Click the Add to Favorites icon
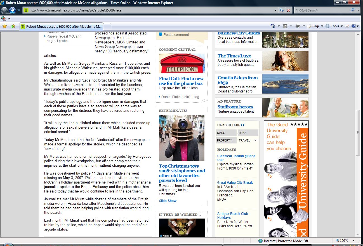Screen dimensions: 363x246 13,26
